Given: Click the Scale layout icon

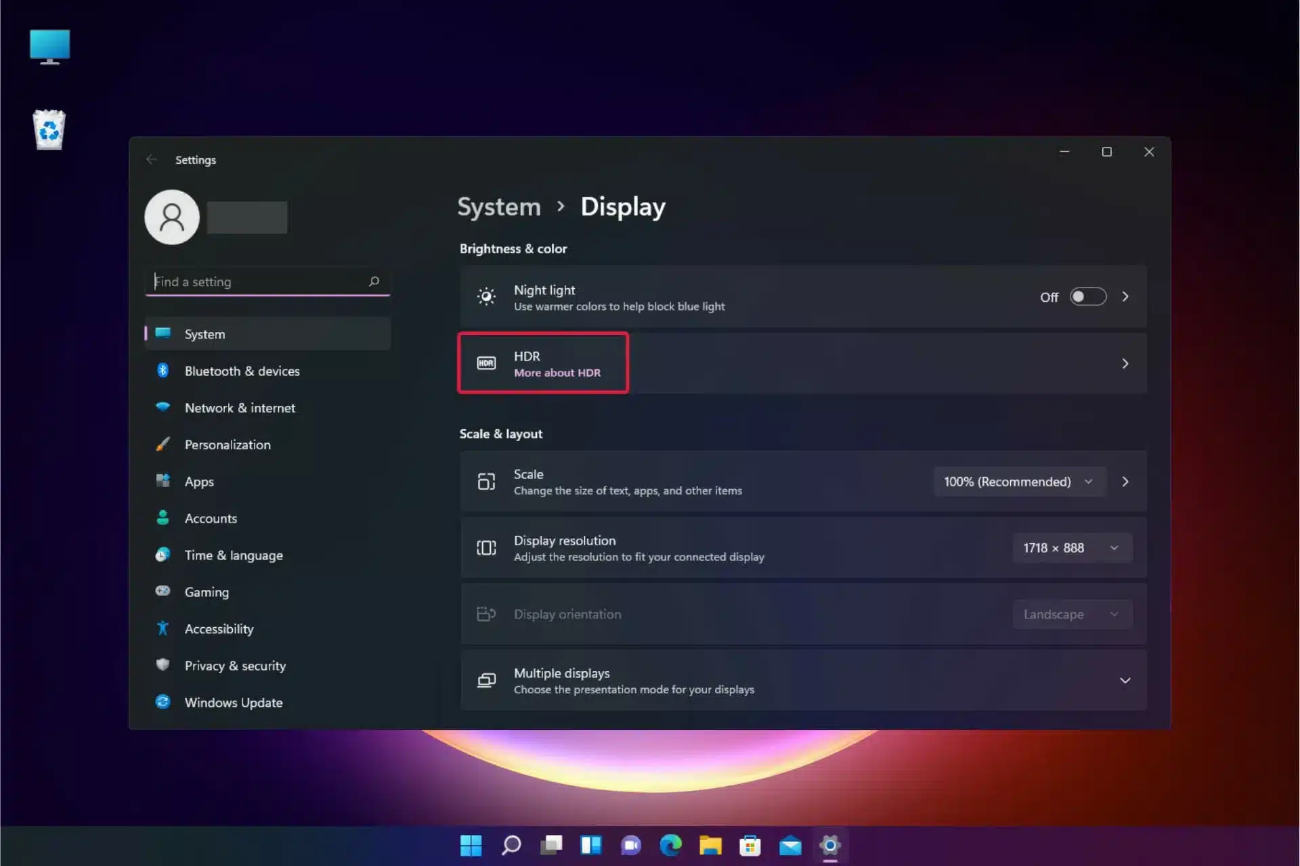Looking at the screenshot, I should [x=485, y=481].
